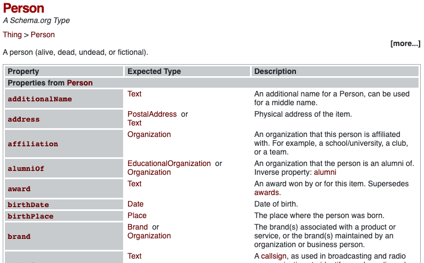This screenshot has width=424, height=263.
Task: Open the Place type link
Action: [x=137, y=215]
